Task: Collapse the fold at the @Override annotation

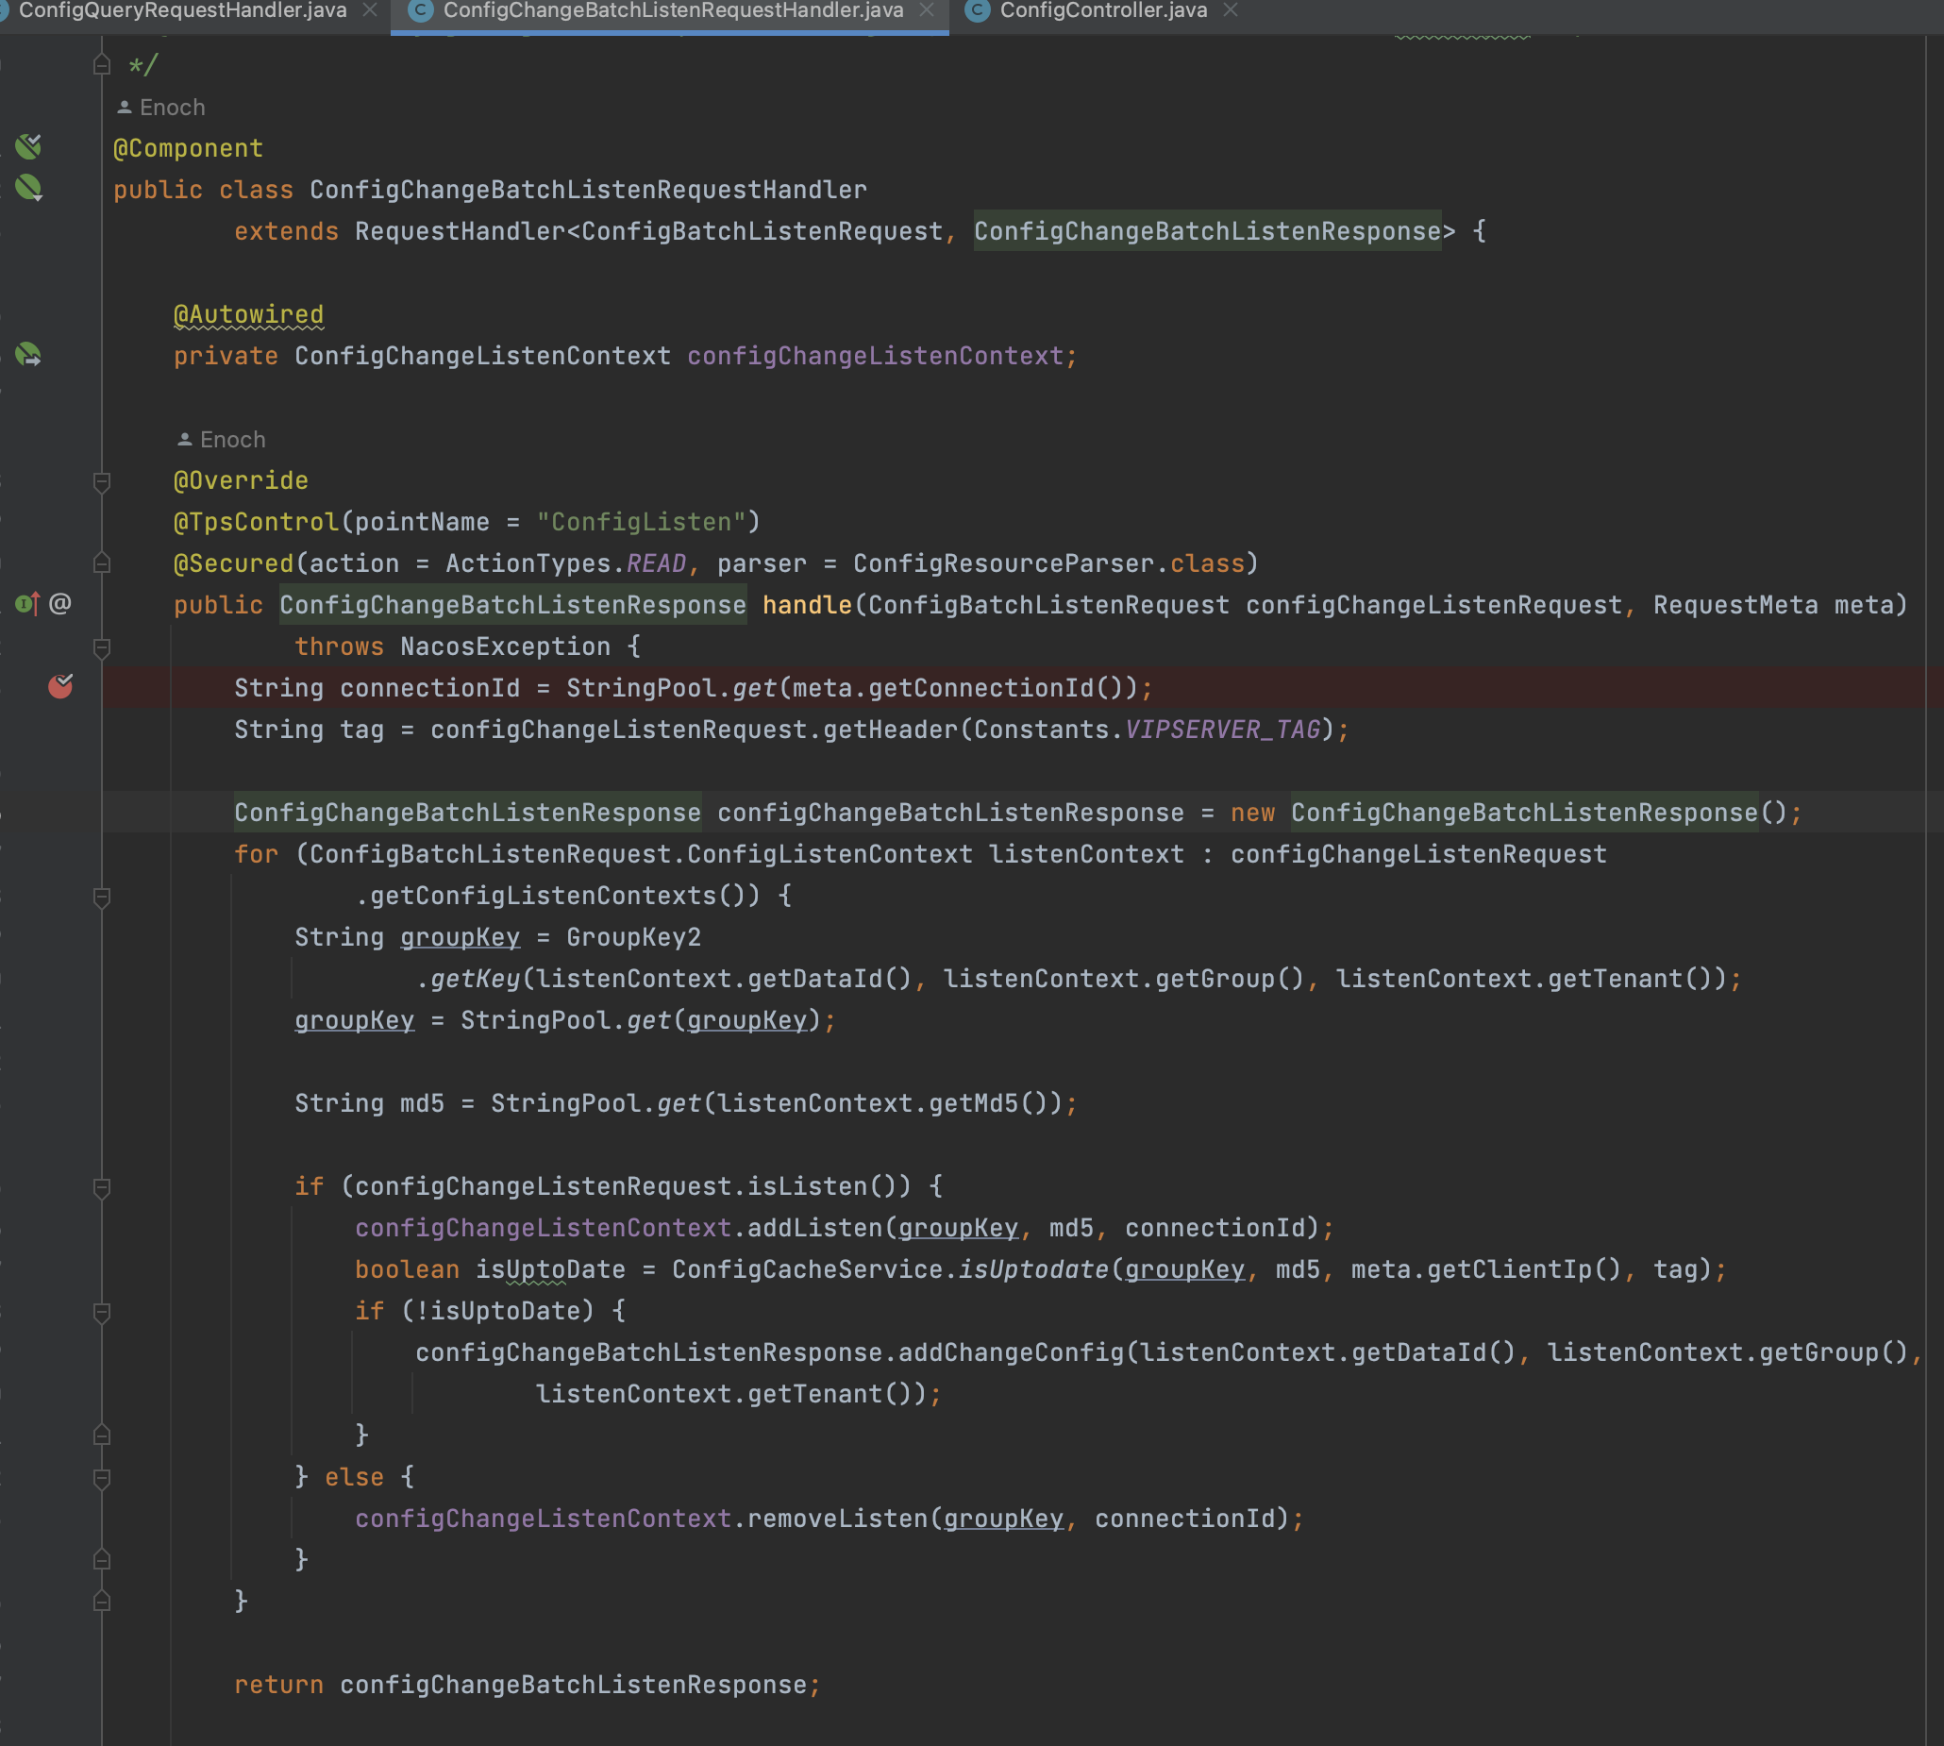Action: point(102,481)
